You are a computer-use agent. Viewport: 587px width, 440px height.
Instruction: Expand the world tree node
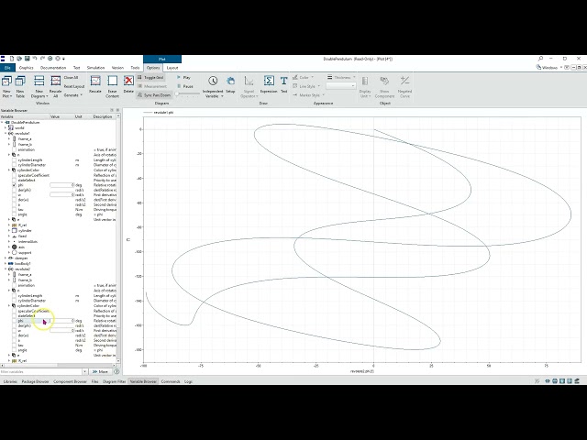pyautogui.click(x=6, y=128)
